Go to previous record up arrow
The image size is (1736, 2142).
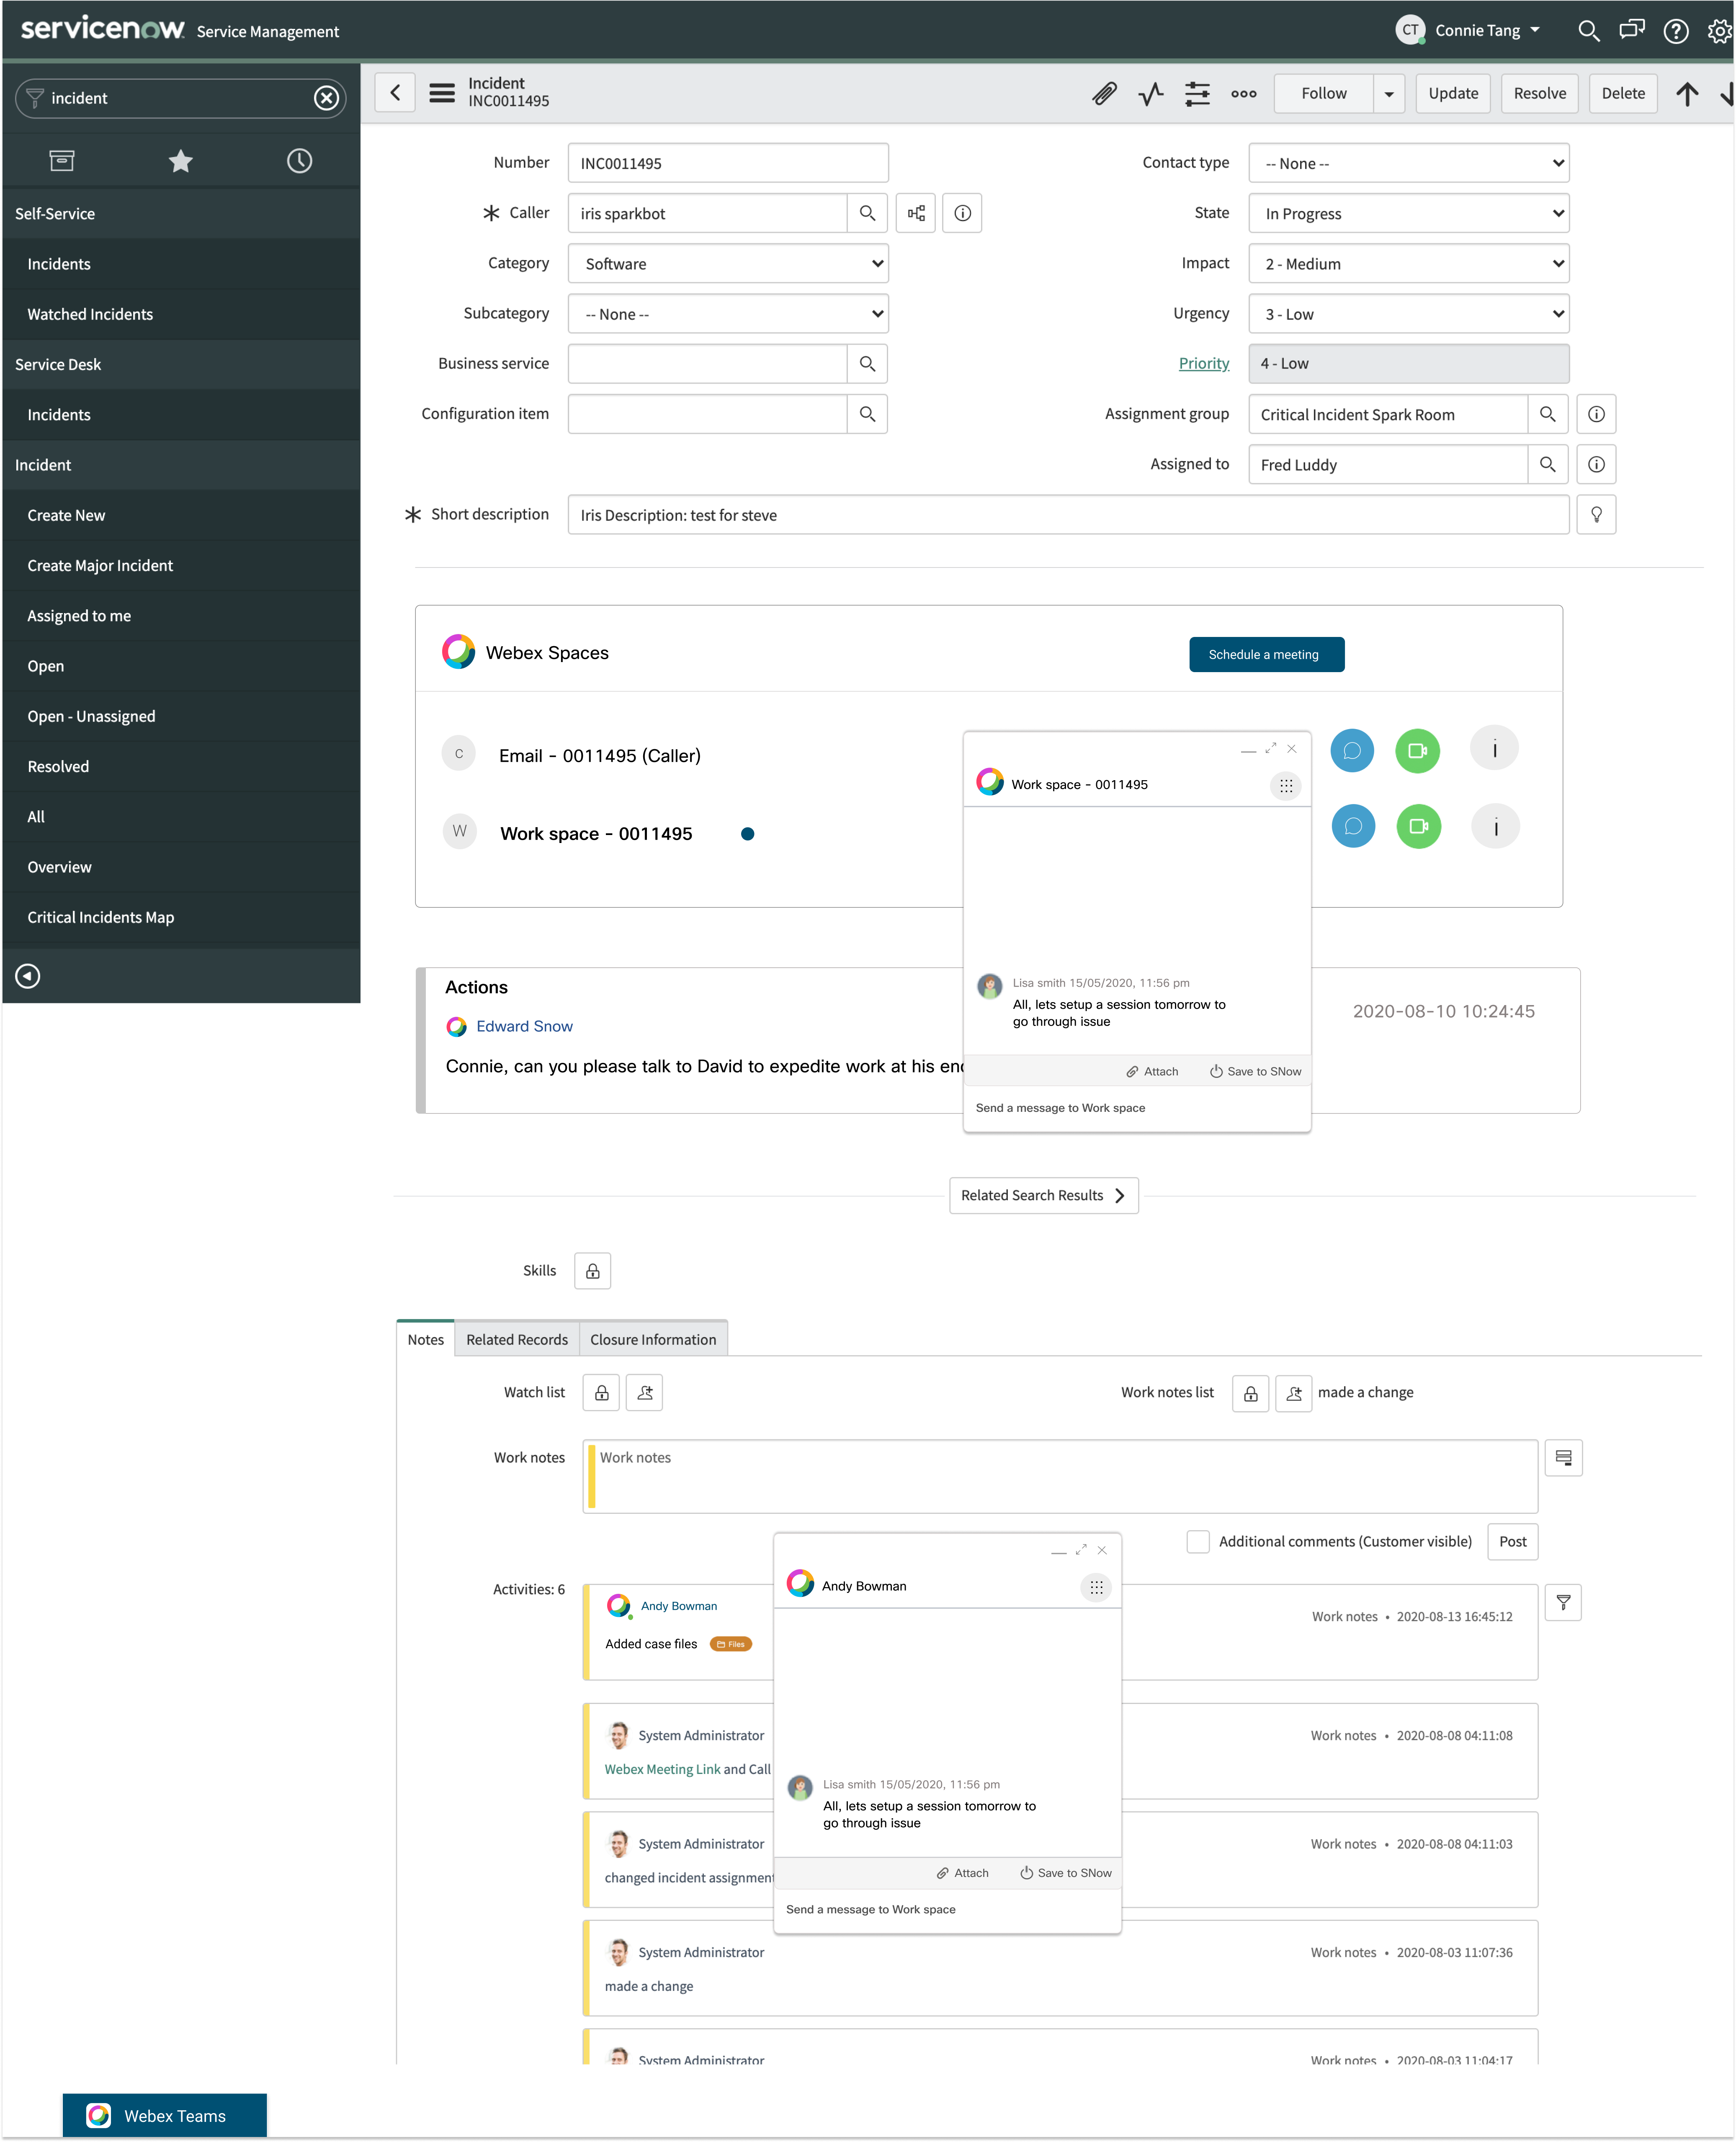pyautogui.click(x=1687, y=94)
